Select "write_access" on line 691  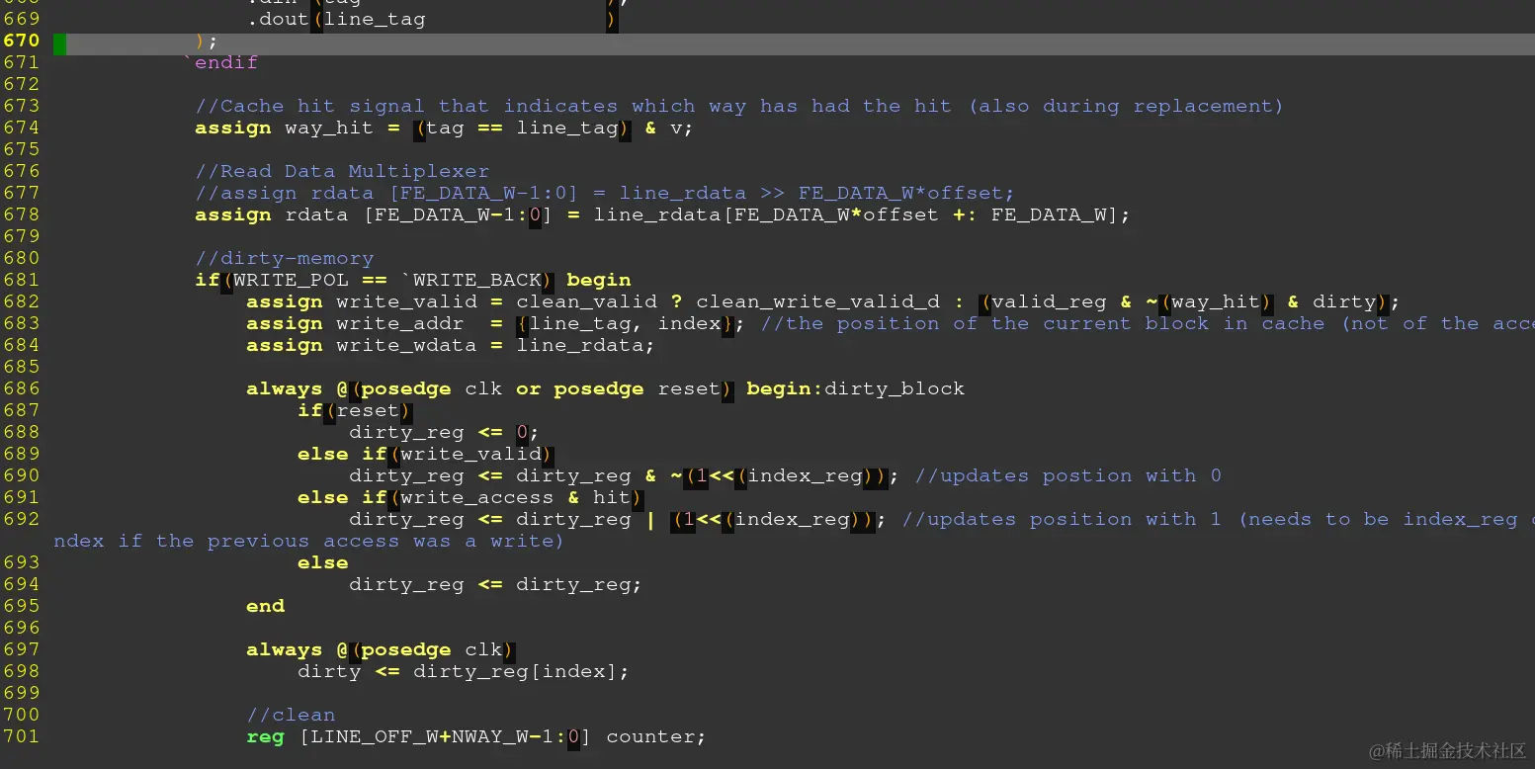476,497
